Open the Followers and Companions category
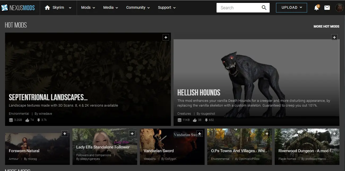 pos(94,155)
